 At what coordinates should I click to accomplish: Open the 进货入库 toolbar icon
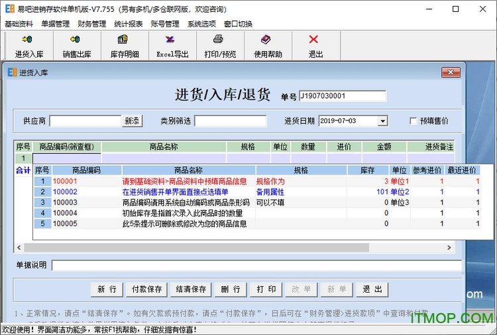click(29, 46)
